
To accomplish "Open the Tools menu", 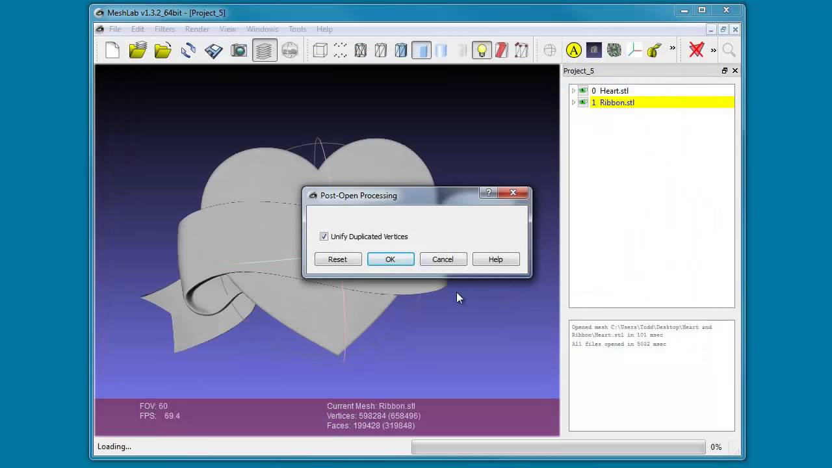I will 297,29.
